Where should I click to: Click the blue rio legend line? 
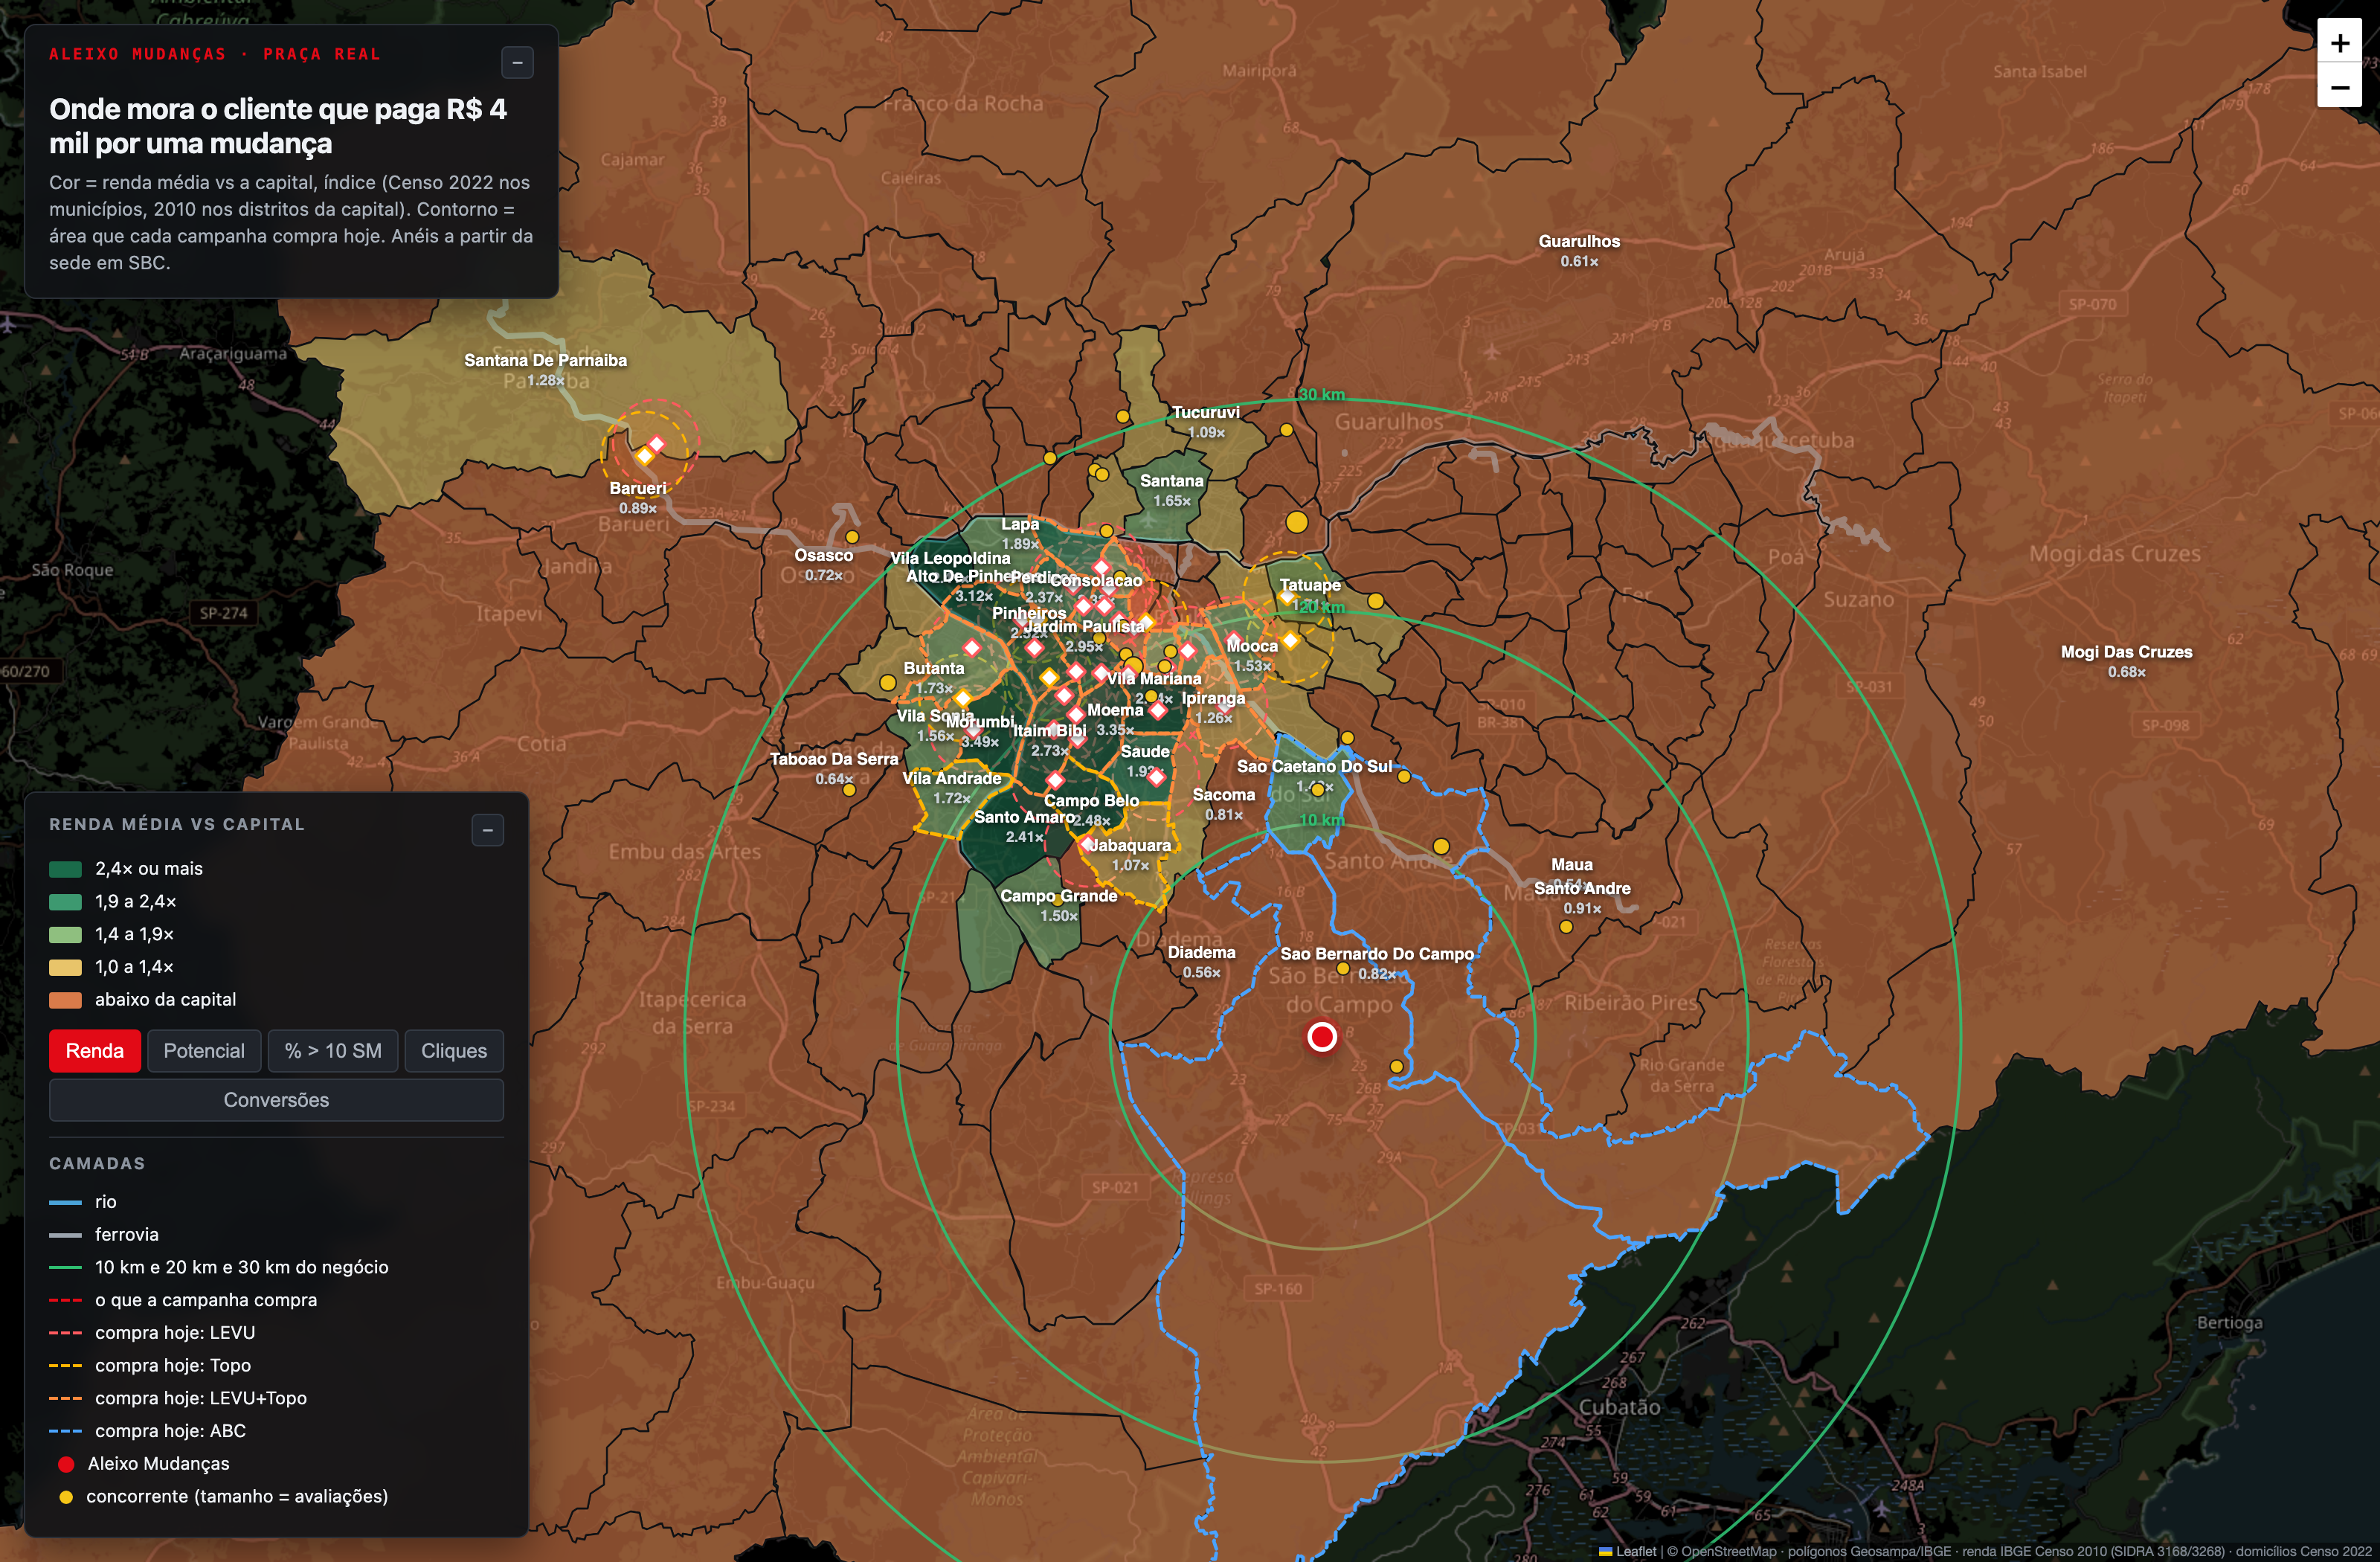pos(65,1202)
